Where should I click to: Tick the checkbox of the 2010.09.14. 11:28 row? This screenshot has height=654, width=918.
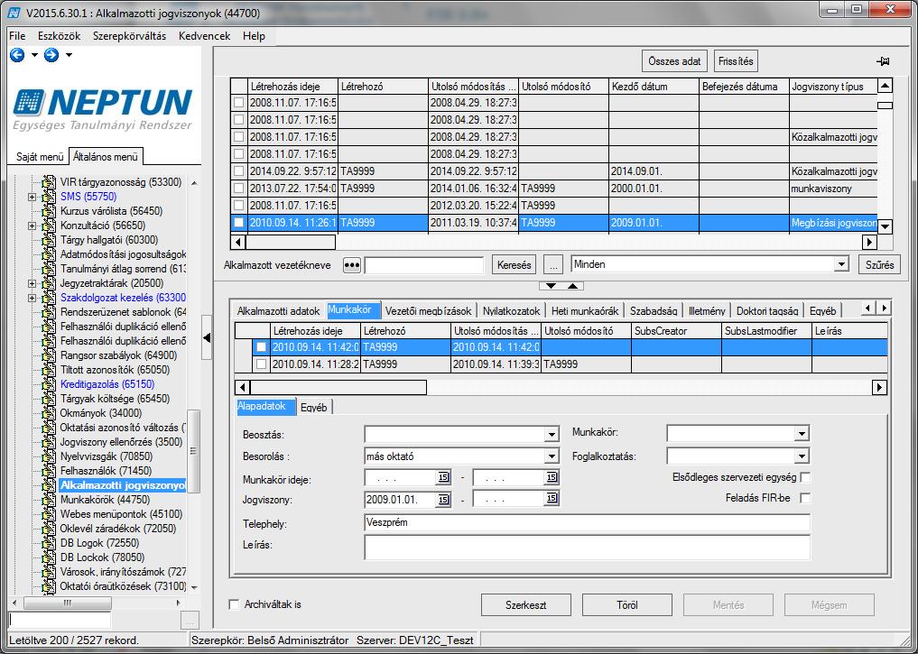coord(261,364)
